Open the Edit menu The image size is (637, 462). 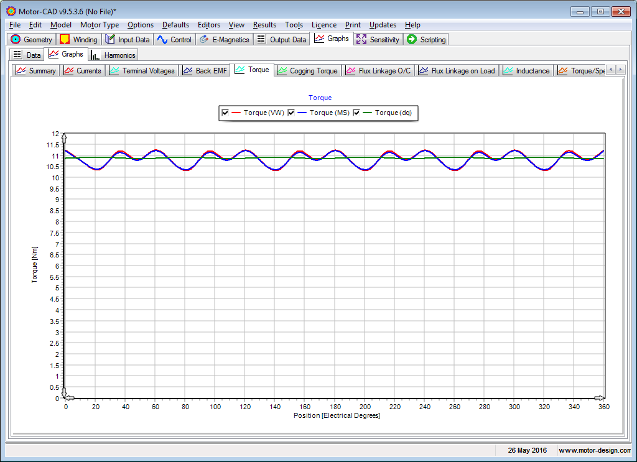pos(35,25)
